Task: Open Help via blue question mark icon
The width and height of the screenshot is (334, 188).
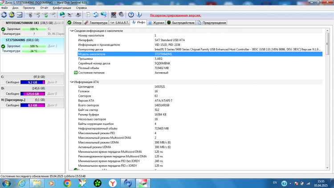Action: pos(131,15)
